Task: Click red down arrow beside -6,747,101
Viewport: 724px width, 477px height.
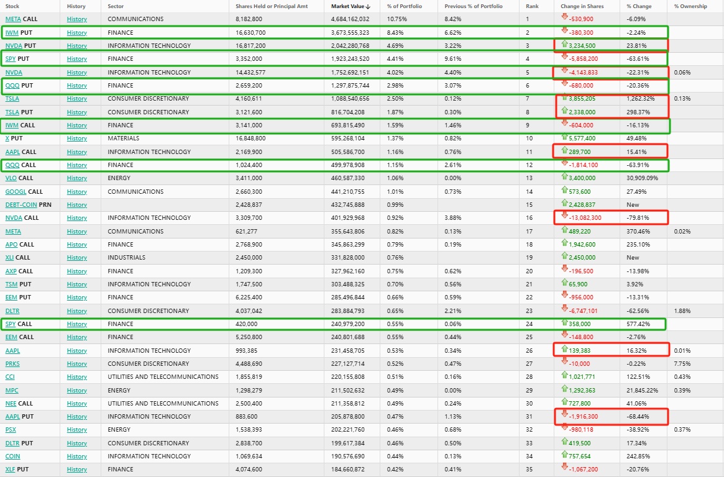Action: click(x=564, y=310)
